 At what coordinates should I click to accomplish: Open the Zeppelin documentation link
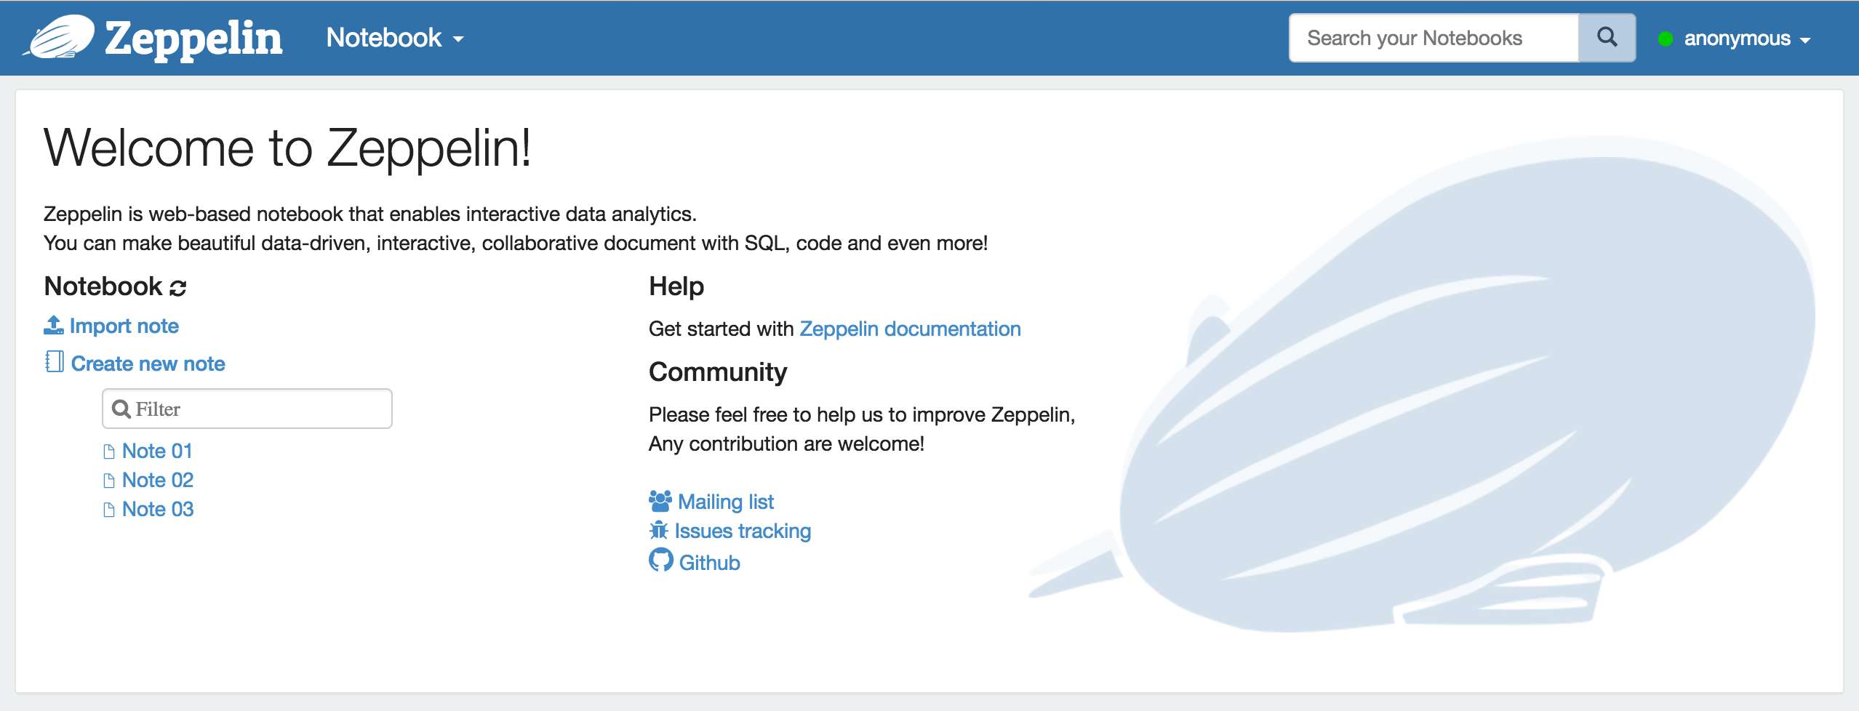910,329
